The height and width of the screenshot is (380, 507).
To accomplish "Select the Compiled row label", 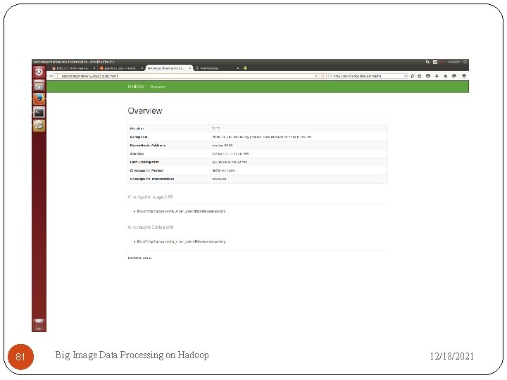I will tap(139, 137).
